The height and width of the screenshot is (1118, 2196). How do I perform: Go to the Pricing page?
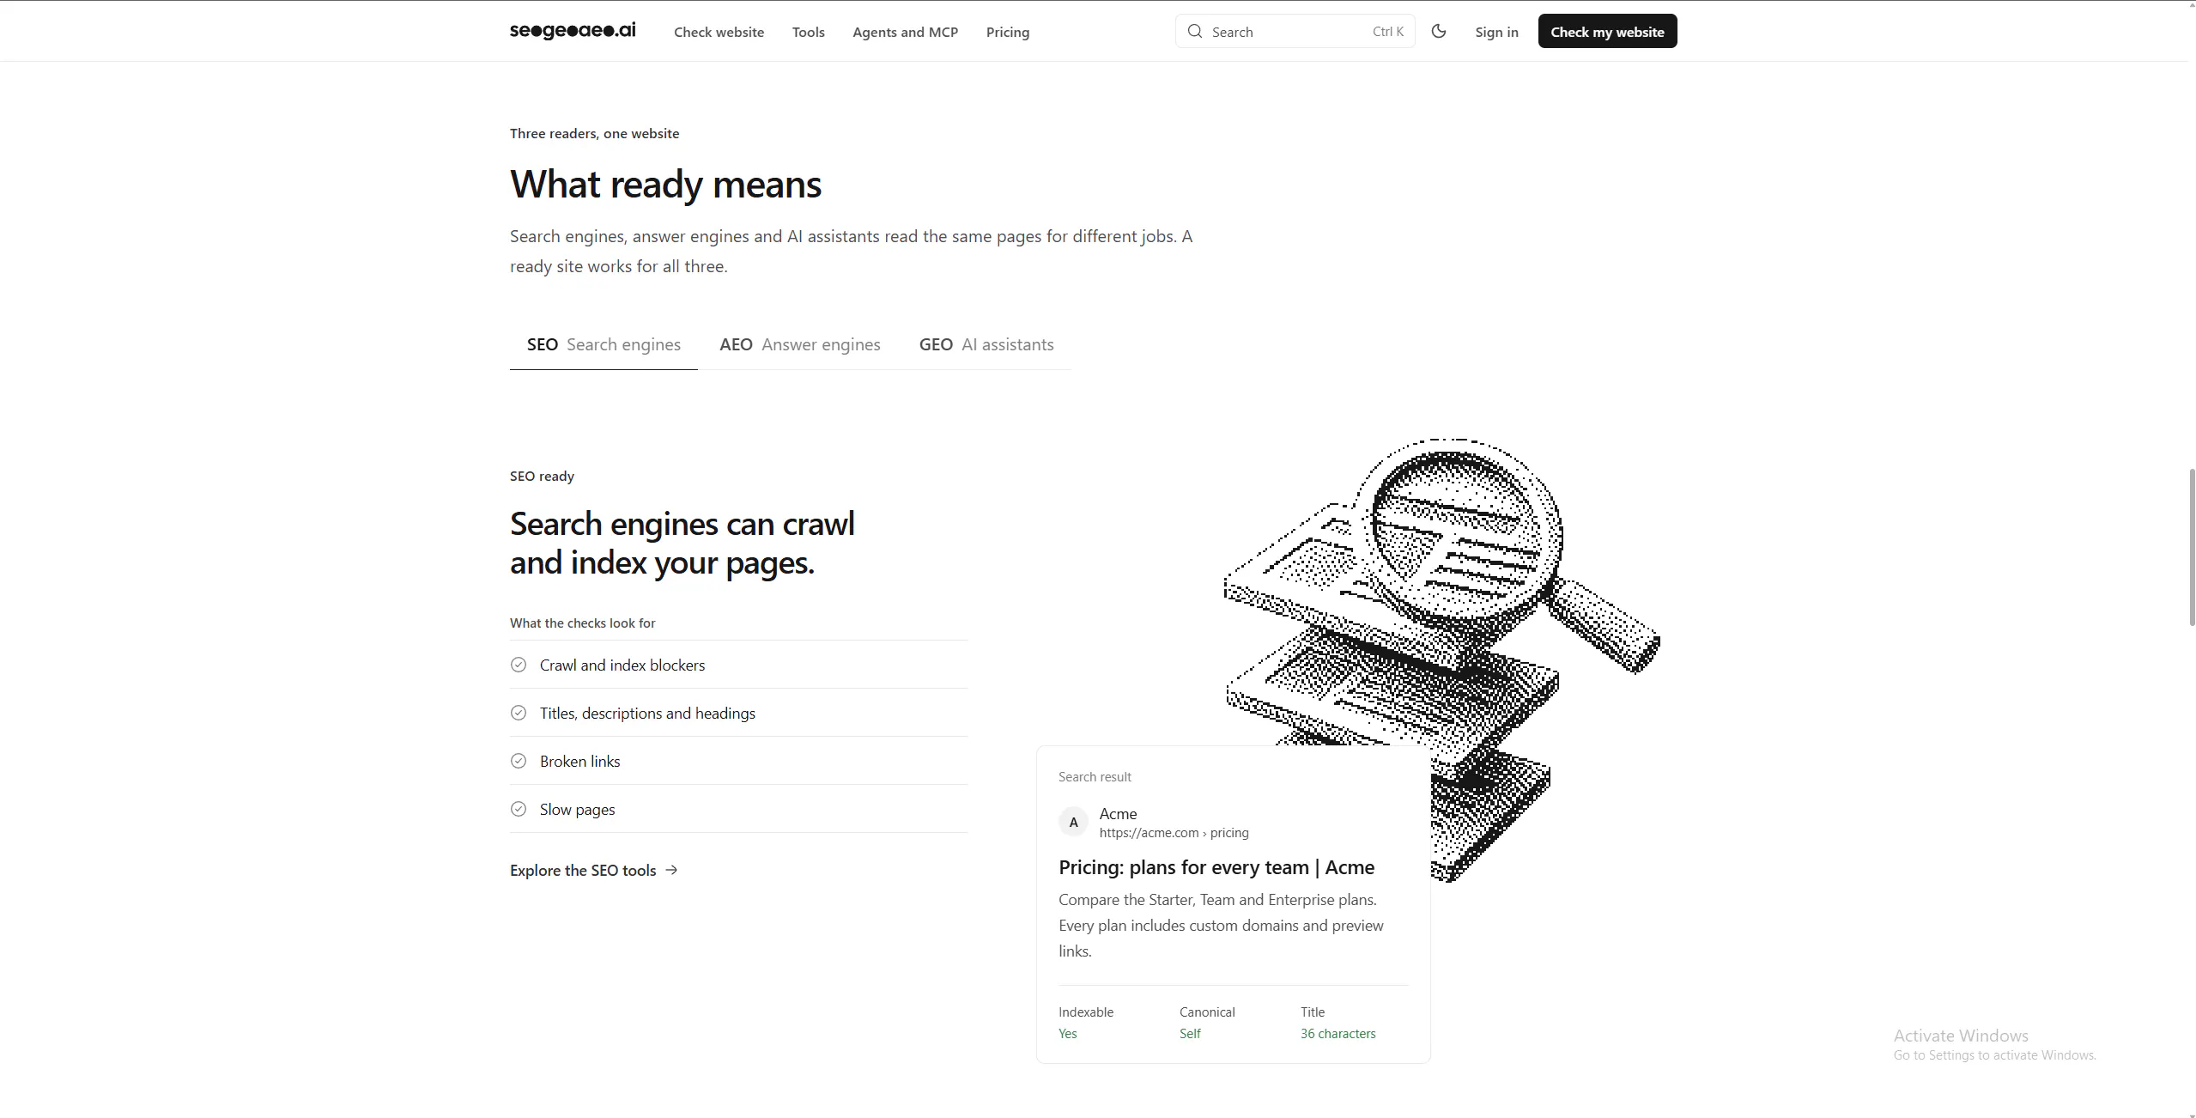[1008, 32]
